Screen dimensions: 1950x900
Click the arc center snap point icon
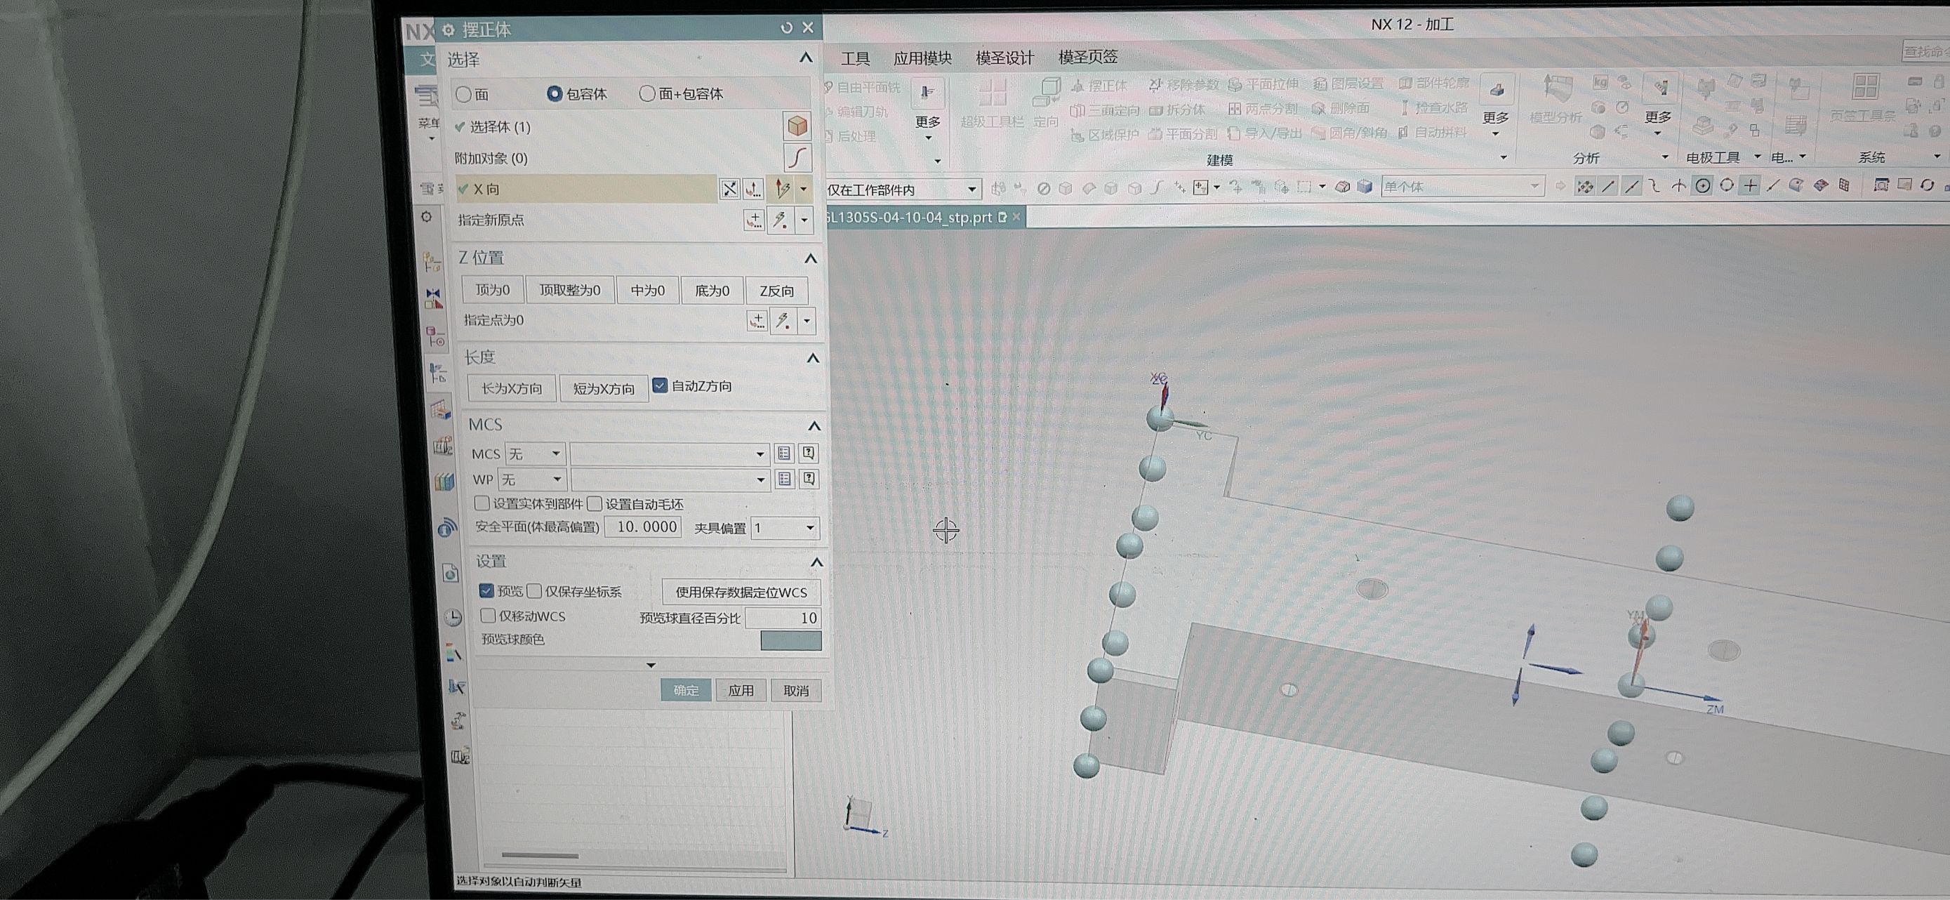pos(1702,185)
